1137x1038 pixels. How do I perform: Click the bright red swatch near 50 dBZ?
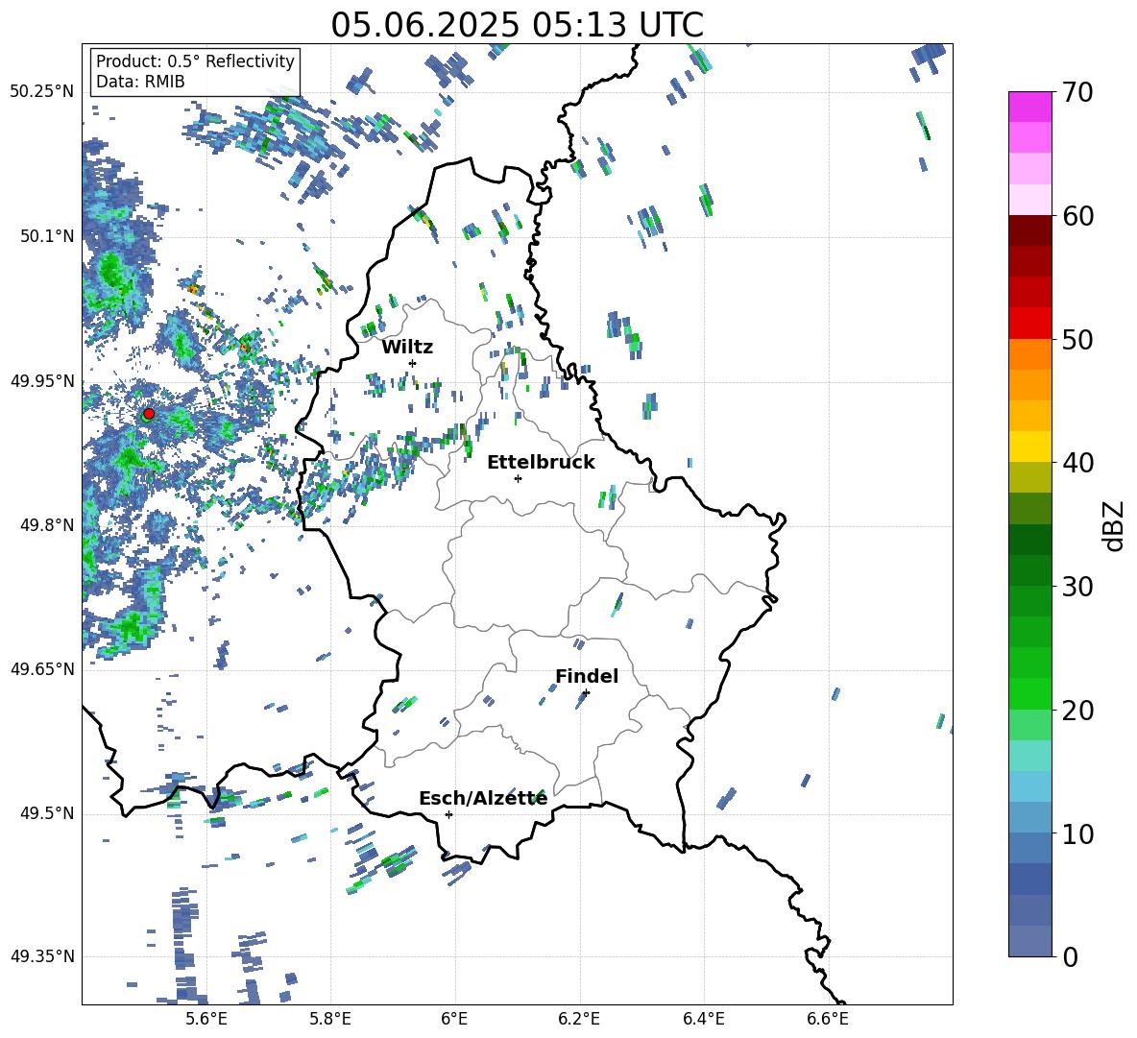[x=1029, y=324]
